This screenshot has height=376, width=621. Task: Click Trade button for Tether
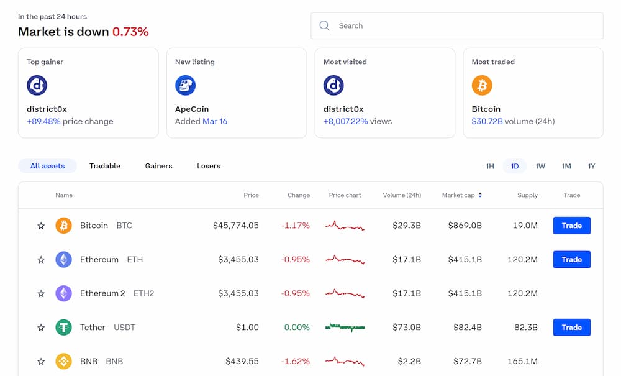(x=572, y=328)
